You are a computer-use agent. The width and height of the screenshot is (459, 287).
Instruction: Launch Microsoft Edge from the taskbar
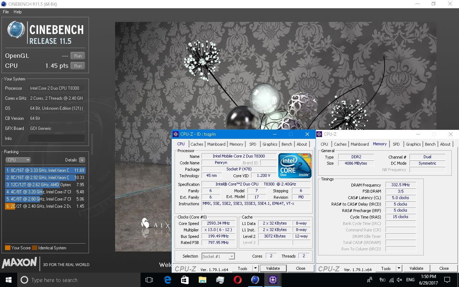[x=167, y=280]
